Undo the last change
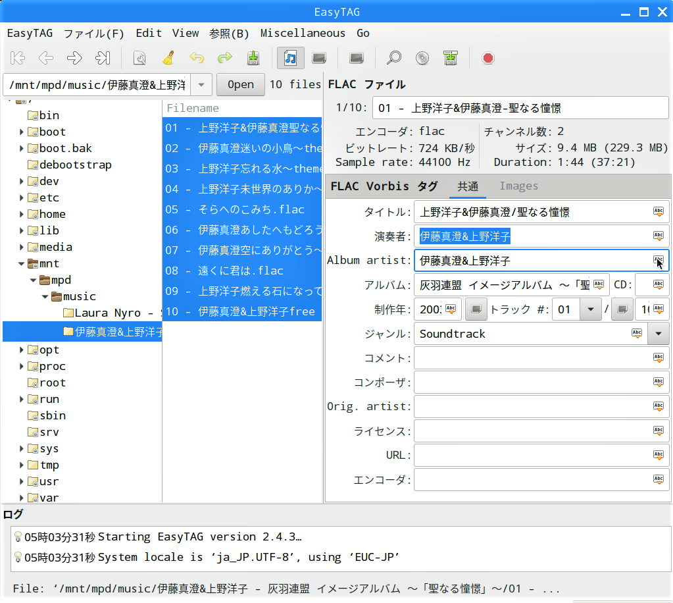 [x=197, y=58]
